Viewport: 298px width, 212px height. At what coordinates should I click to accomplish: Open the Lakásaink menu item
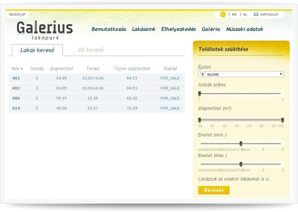pos(143,29)
